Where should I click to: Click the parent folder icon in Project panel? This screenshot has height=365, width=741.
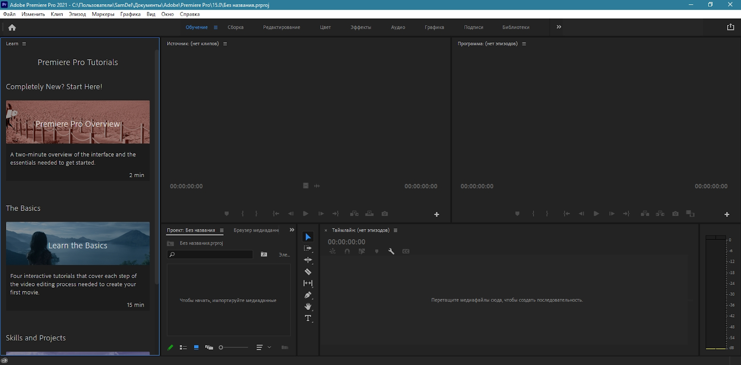[x=170, y=243]
